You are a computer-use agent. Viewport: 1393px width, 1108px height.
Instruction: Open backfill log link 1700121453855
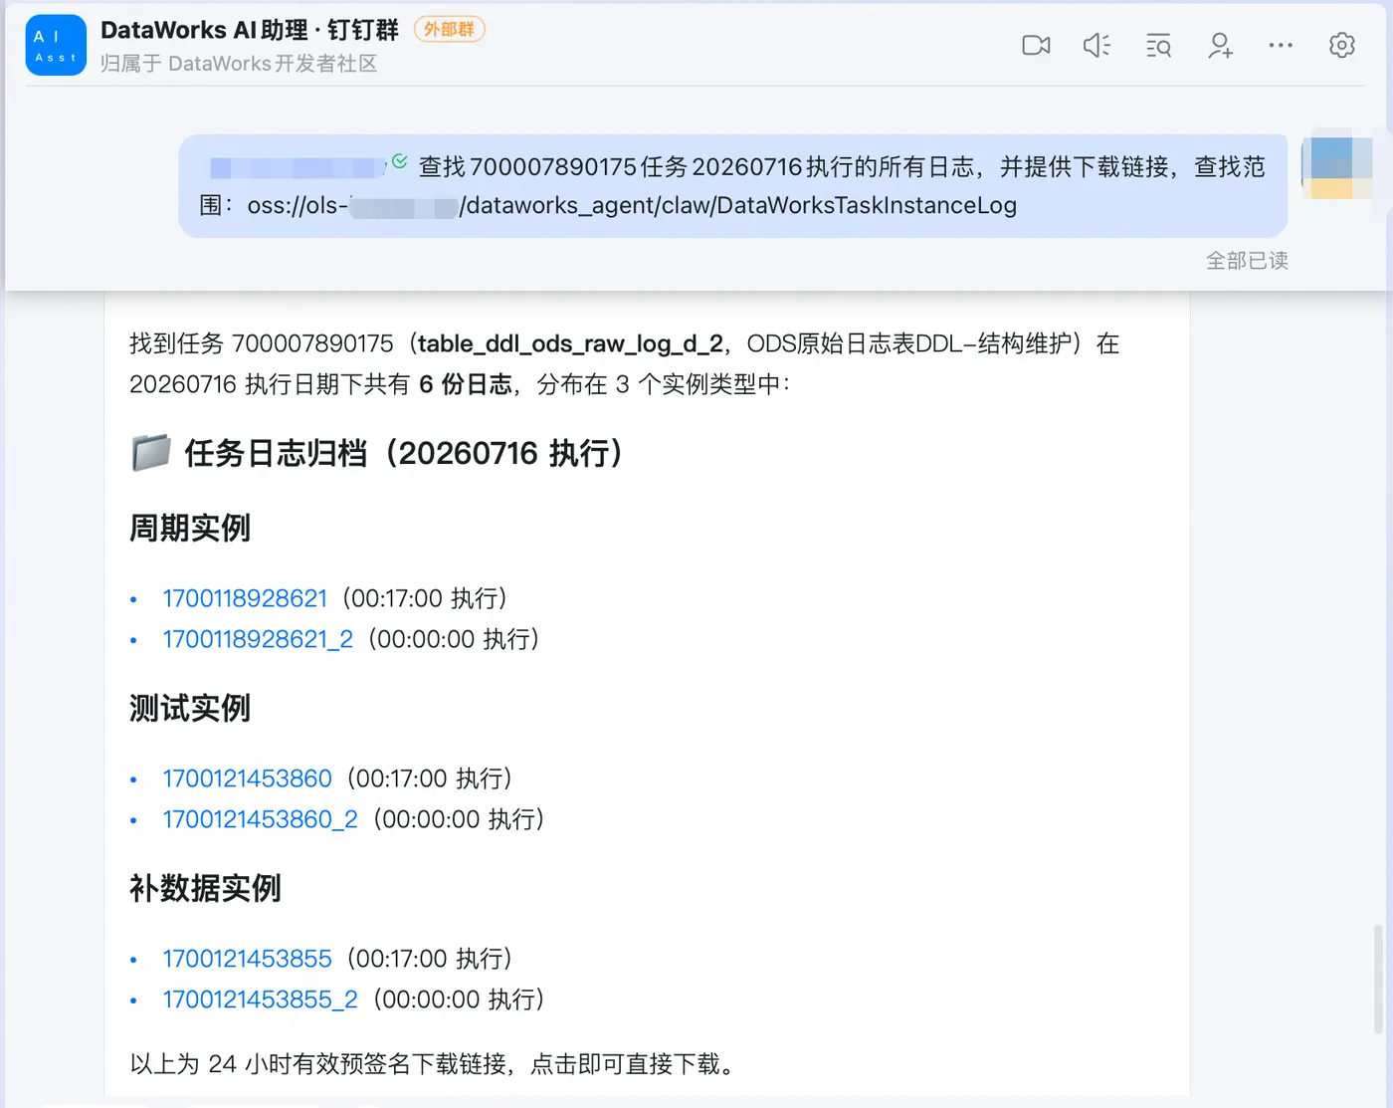click(247, 959)
